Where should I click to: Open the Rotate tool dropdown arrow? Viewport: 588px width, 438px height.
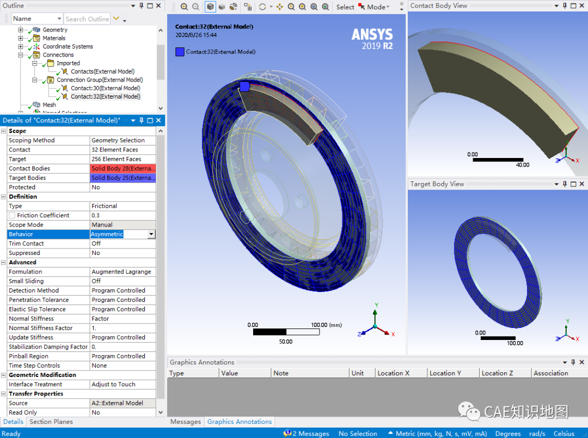271,7
